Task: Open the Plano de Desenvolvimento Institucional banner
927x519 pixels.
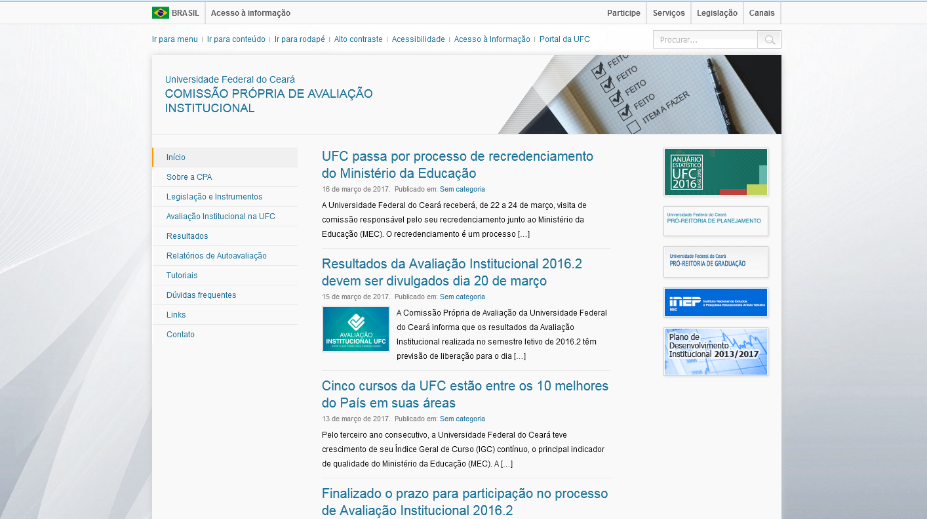Action: coord(716,352)
